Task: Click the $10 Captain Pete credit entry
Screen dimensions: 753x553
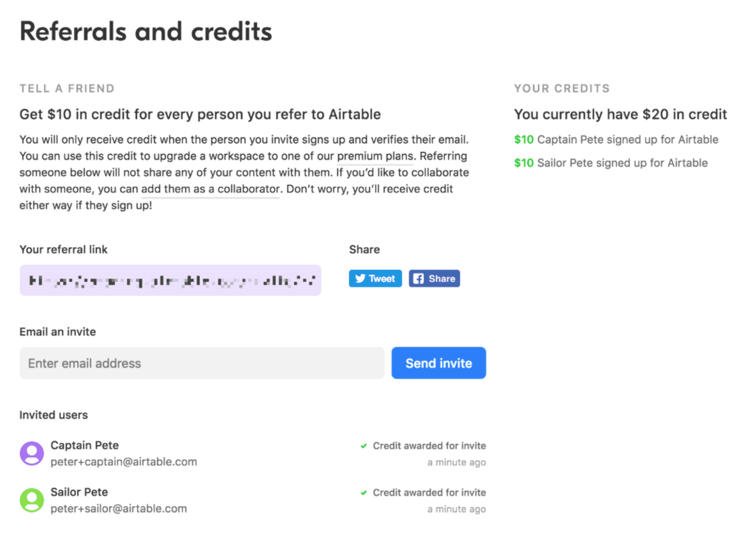Action: 616,139
